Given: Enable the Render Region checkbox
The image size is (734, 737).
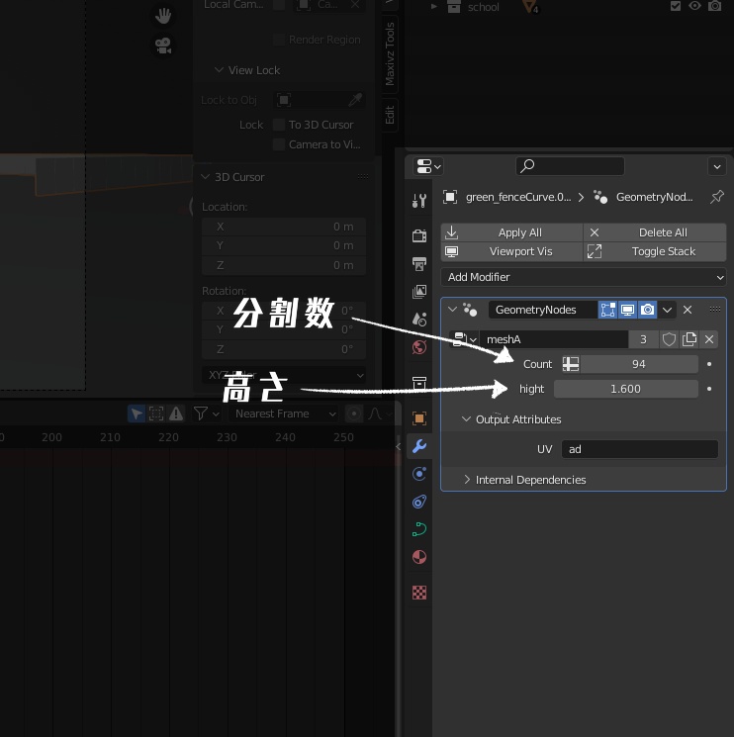Looking at the screenshot, I should 279,40.
